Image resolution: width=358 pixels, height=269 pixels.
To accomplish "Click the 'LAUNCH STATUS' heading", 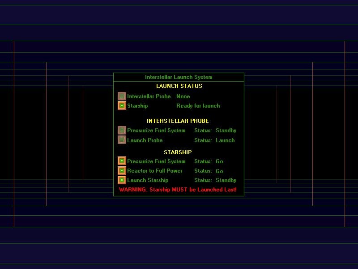I will point(179,86).
